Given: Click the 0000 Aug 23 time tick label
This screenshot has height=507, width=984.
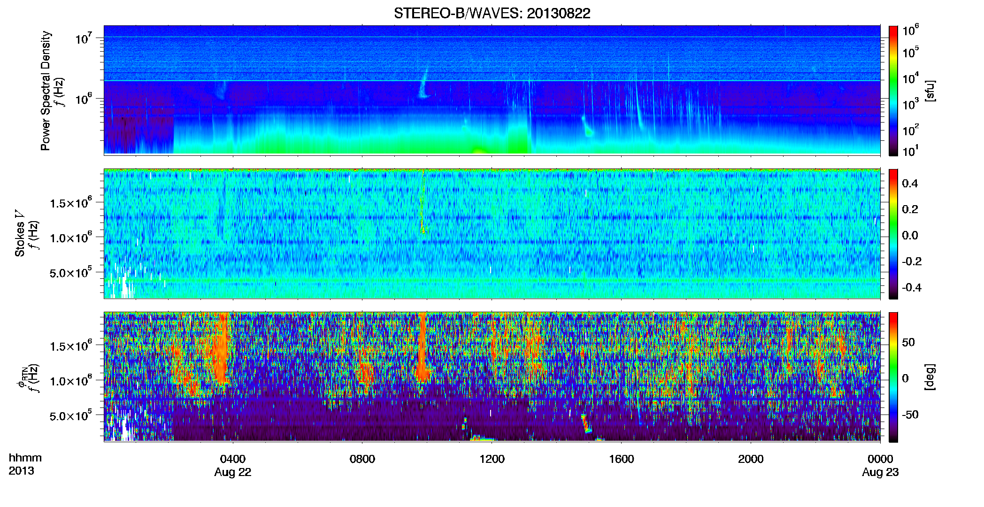Looking at the screenshot, I should tap(880, 465).
